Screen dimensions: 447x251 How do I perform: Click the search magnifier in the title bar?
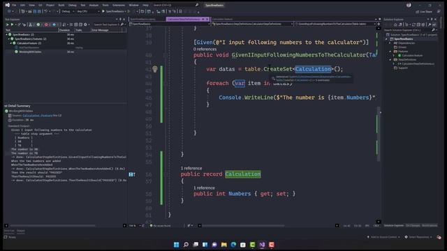(197, 5)
